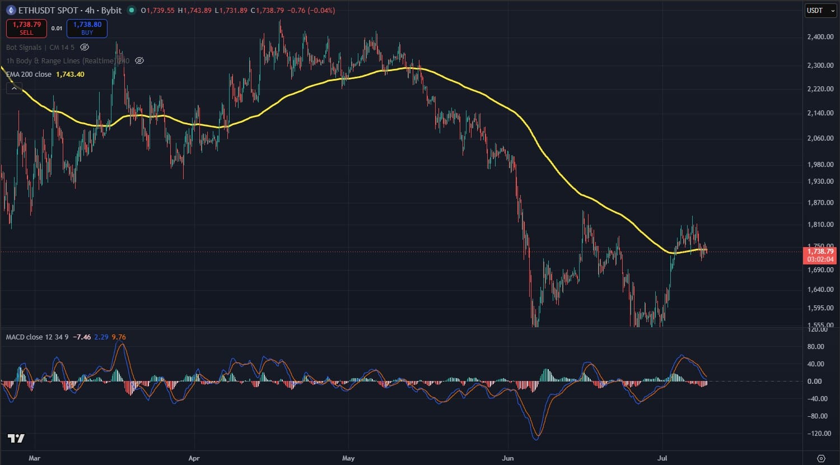Click the green market status dot
Viewport: 840px width, 465px height.
(132, 10)
